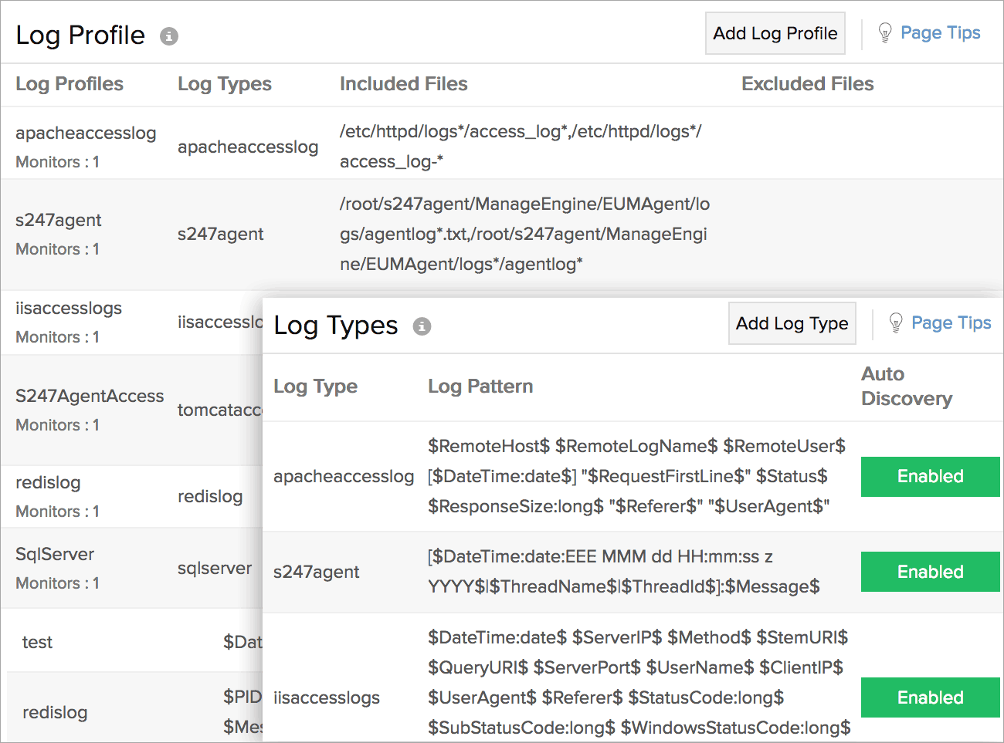Click the Included Files column header

point(403,84)
